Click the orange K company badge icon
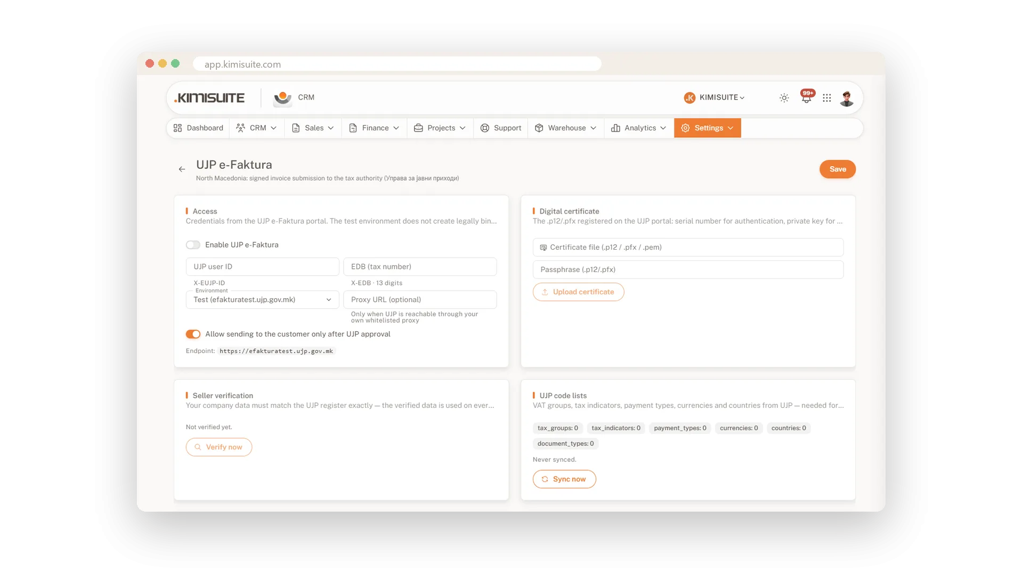This screenshot has height=575, width=1023. tap(689, 98)
